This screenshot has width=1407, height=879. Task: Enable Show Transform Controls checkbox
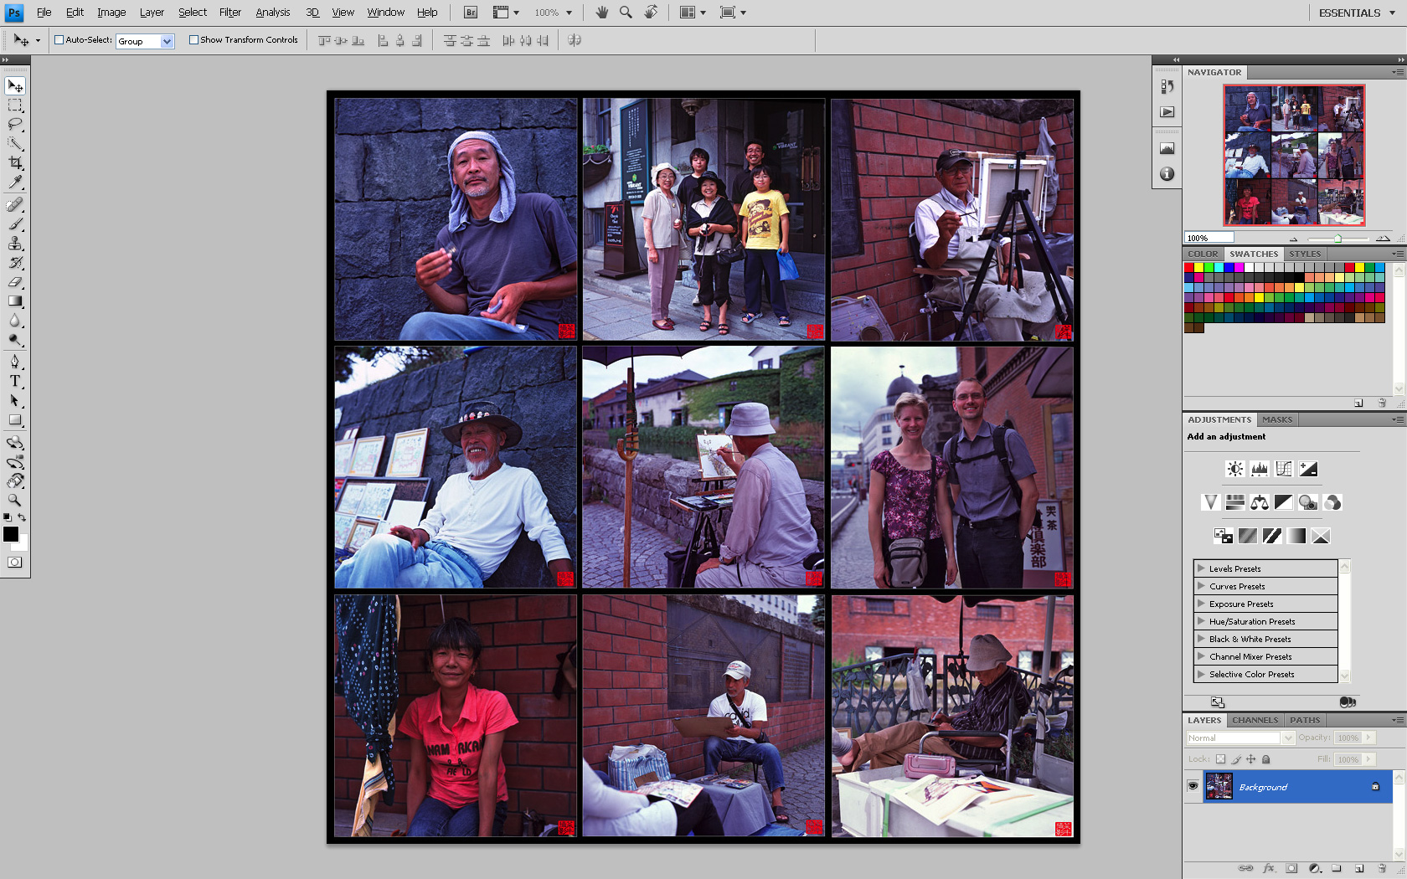tap(193, 39)
